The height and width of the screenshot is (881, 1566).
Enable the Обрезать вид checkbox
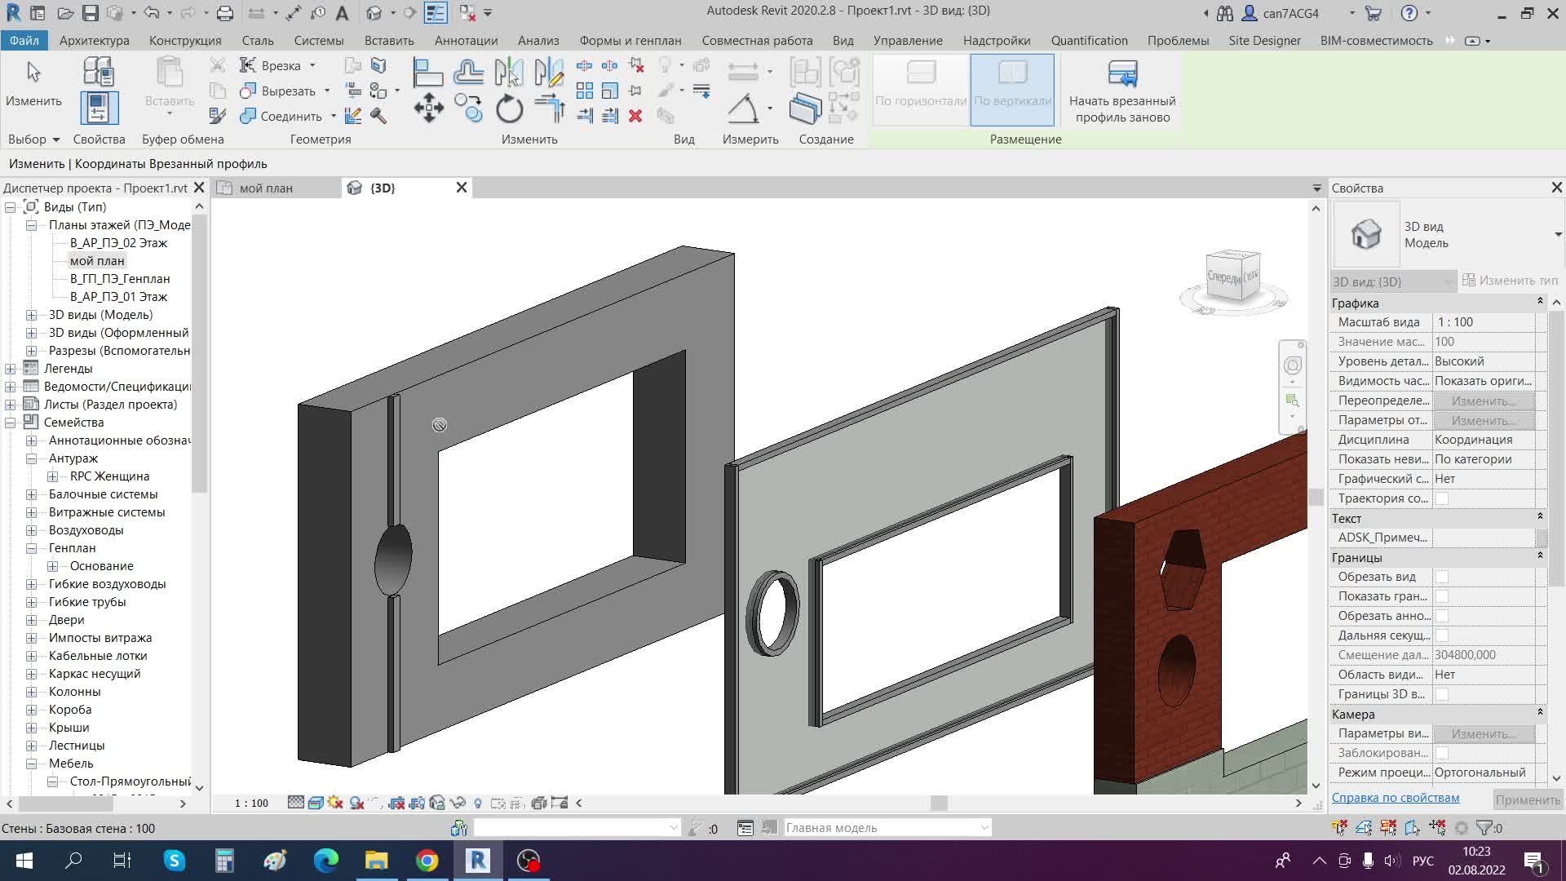coord(1442,577)
